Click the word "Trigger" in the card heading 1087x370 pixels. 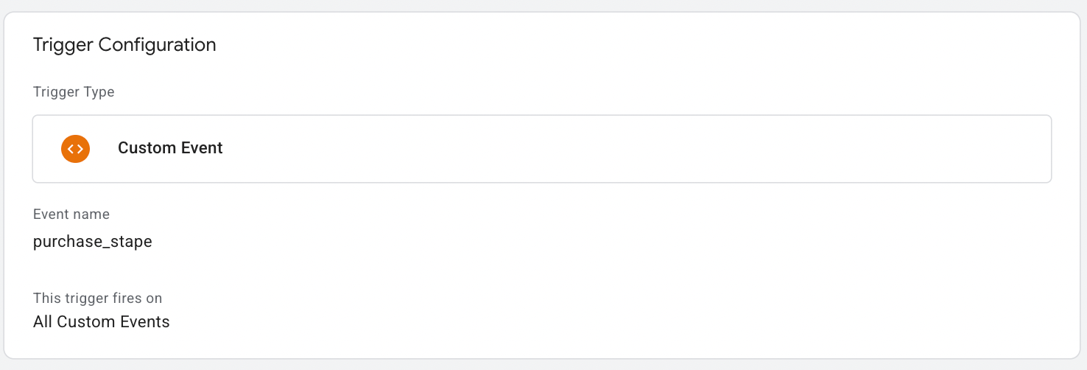pyautogui.click(x=64, y=45)
